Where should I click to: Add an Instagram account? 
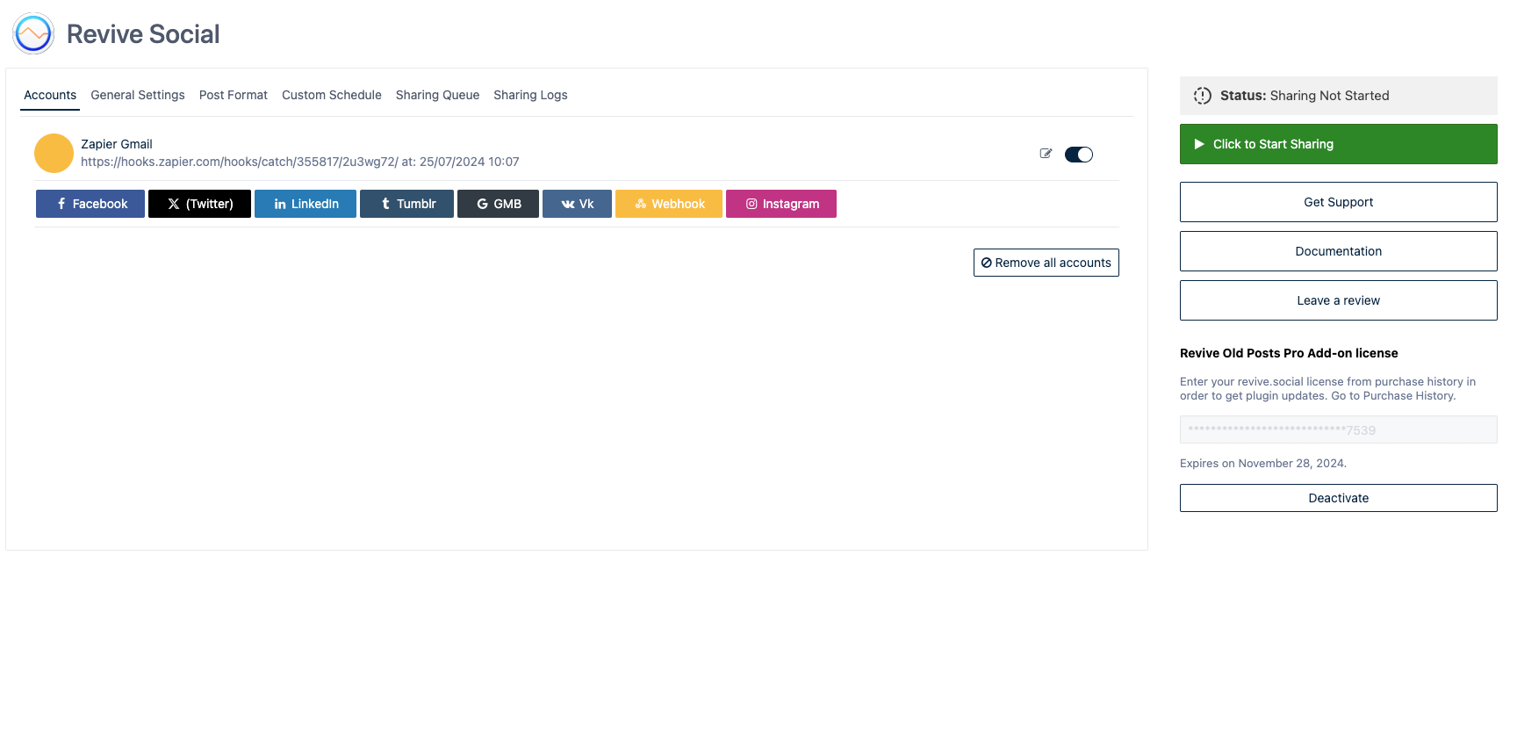[781, 204]
